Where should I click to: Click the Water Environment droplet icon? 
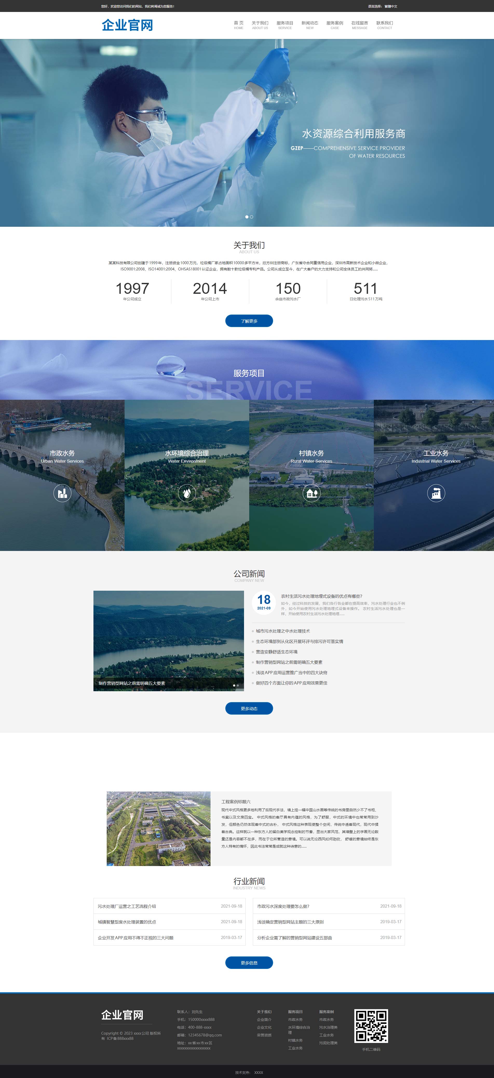[x=187, y=493]
